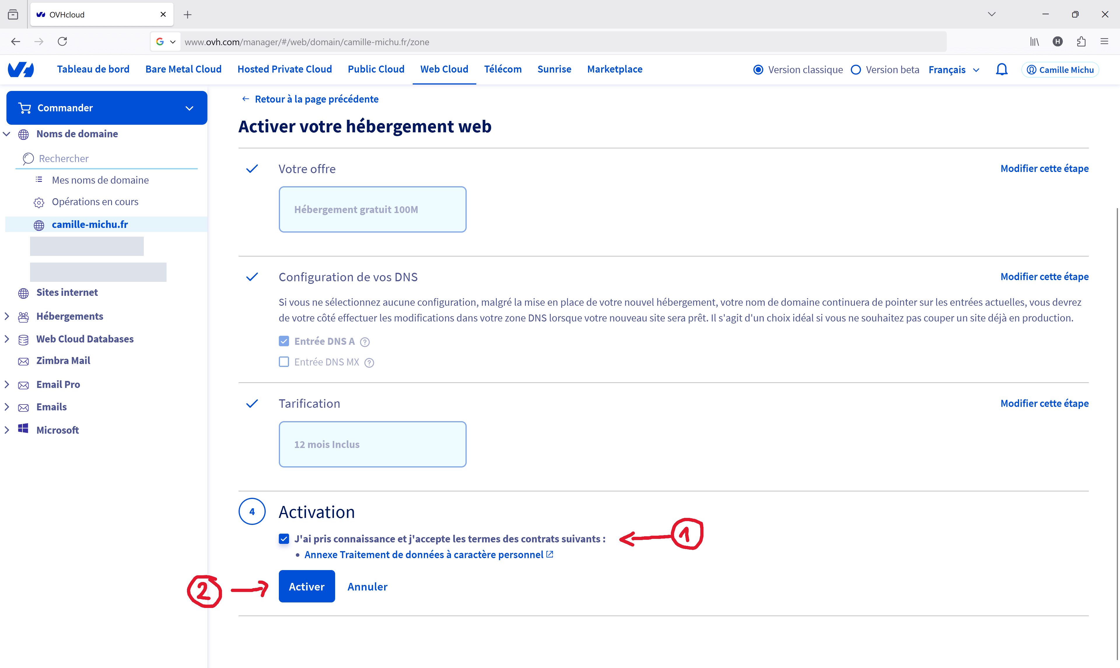This screenshot has width=1120, height=668.
Task: Enable the Entrée DNS MX checkbox
Action: pyautogui.click(x=284, y=362)
